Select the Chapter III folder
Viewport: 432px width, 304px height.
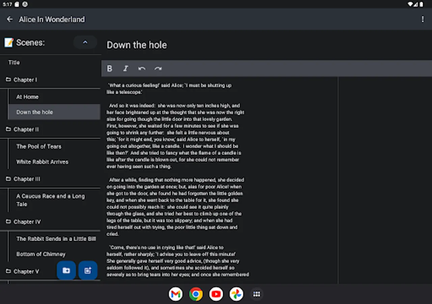pos(51,179)
